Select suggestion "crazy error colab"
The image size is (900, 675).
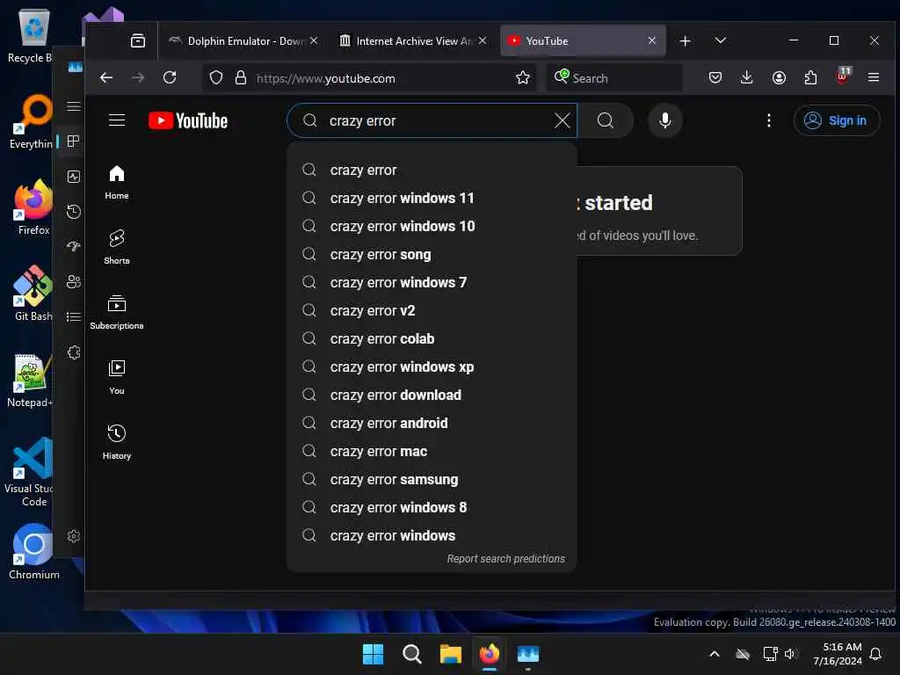pyautogui.click(x=432, y=338)
